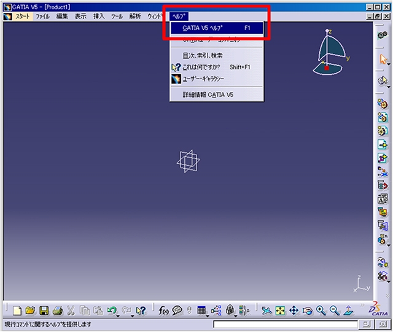Open the 解析 menu
Image resolution: width=393 pixels, height=332 pixels.
(x=135, y=17)
